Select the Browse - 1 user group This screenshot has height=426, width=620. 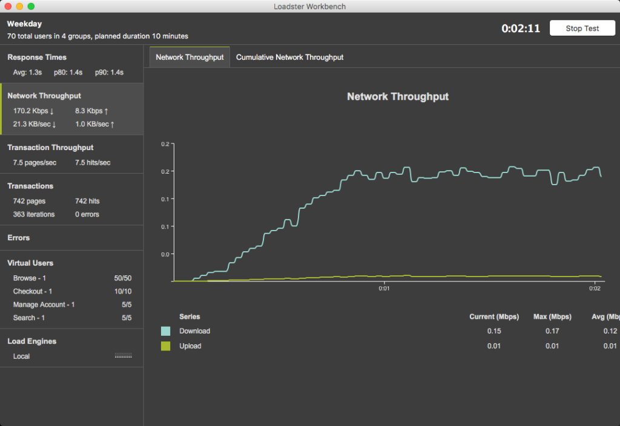[30, 278]
